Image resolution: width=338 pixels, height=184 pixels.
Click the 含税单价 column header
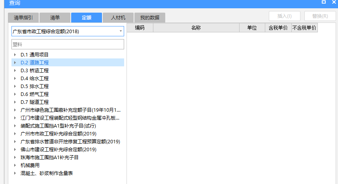[x=278, y=28]
